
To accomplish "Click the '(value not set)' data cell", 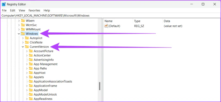I will point(173,26).
